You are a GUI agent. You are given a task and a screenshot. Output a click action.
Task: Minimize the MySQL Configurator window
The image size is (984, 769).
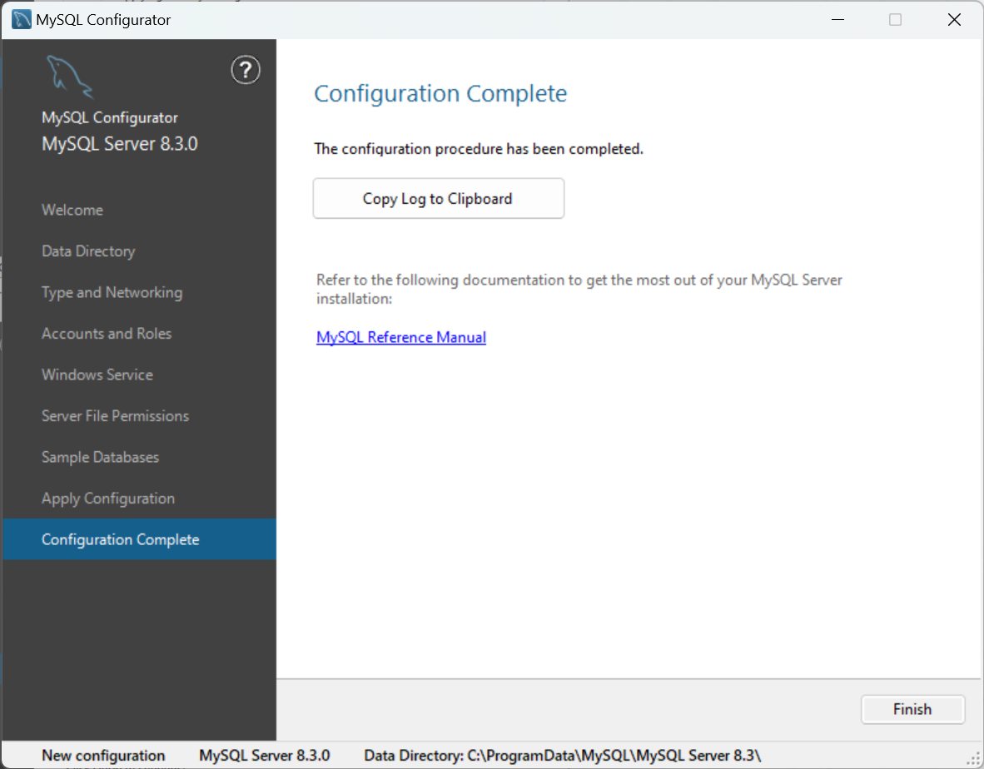(x=837, y=19)
